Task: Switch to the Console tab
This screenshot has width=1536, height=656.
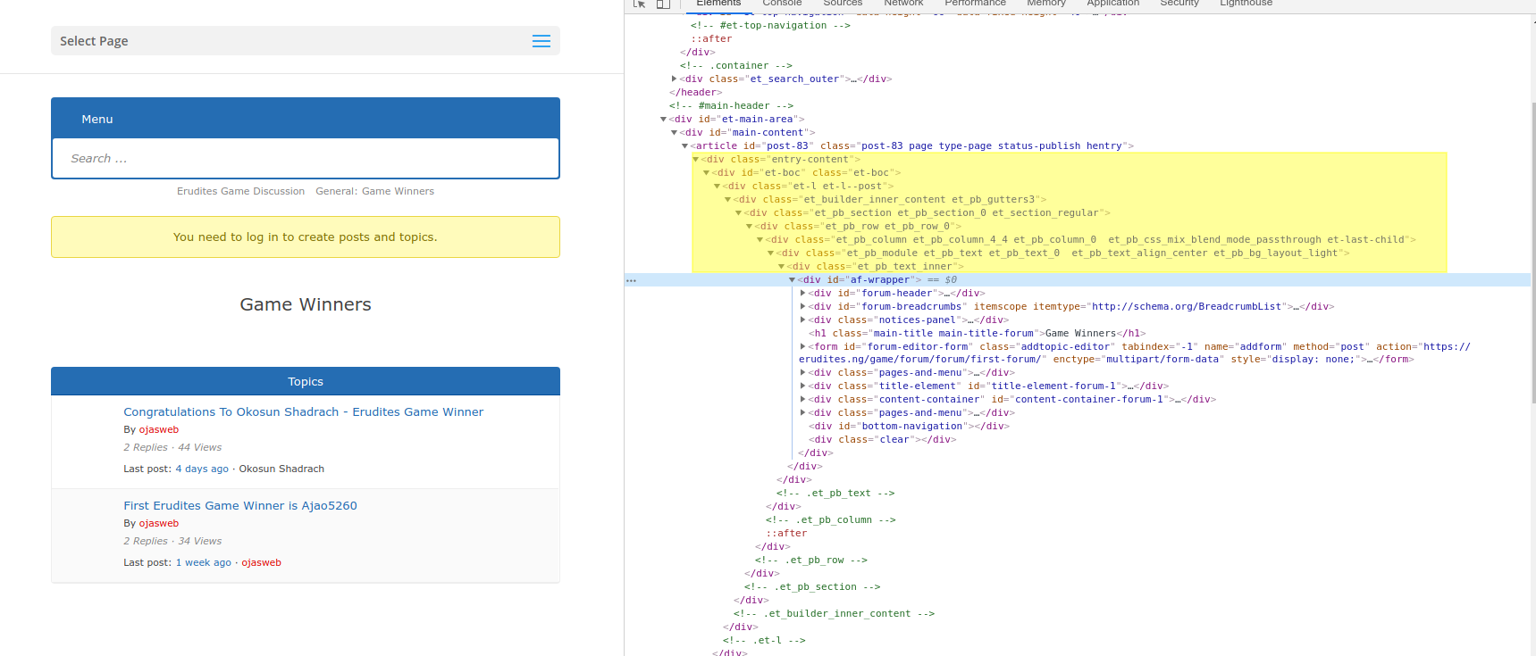Action: click(782, 4)
